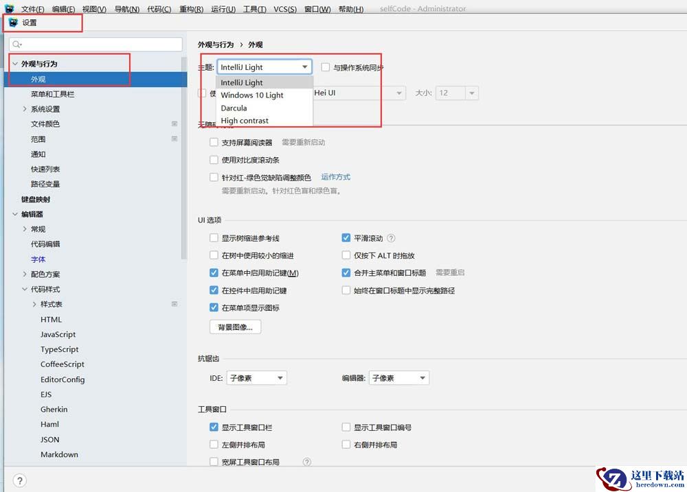Viewport: 687px width, 492px height.
Task: Click the 背景图像... button
Action: 235,327
